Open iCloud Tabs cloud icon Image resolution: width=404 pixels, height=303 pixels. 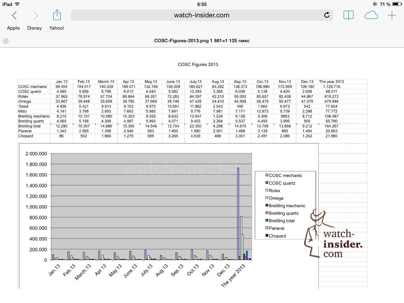[371, 15]
